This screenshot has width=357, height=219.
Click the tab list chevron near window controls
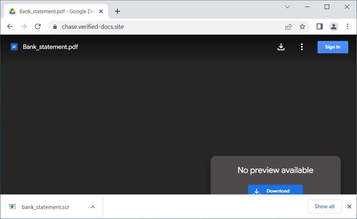[287, 7]
